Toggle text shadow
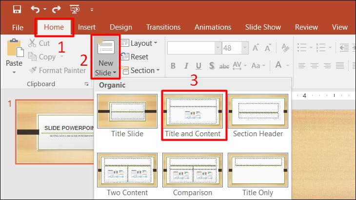The image size is (356, 200). tap(212, 66)
